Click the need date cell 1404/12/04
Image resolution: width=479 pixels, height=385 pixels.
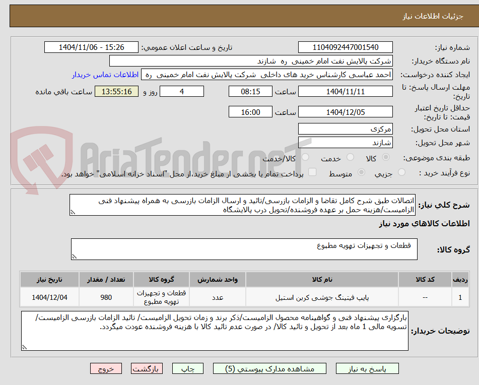(49, 297)
